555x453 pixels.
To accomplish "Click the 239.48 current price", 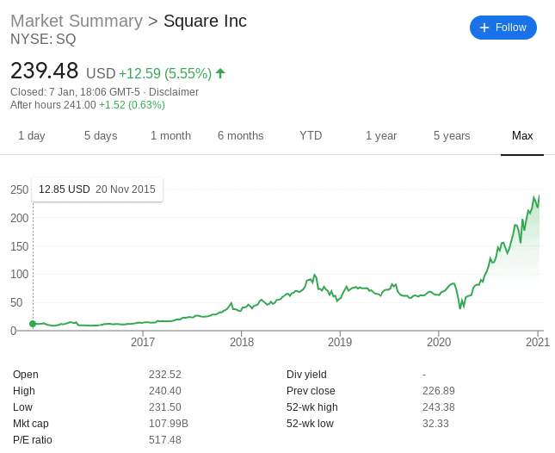I will pyautogui.click(x=44, y=71).
